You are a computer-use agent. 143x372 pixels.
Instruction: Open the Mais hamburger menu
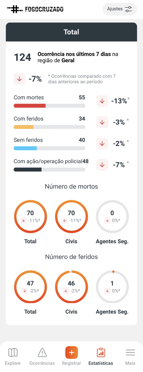[x=130, y=352]
